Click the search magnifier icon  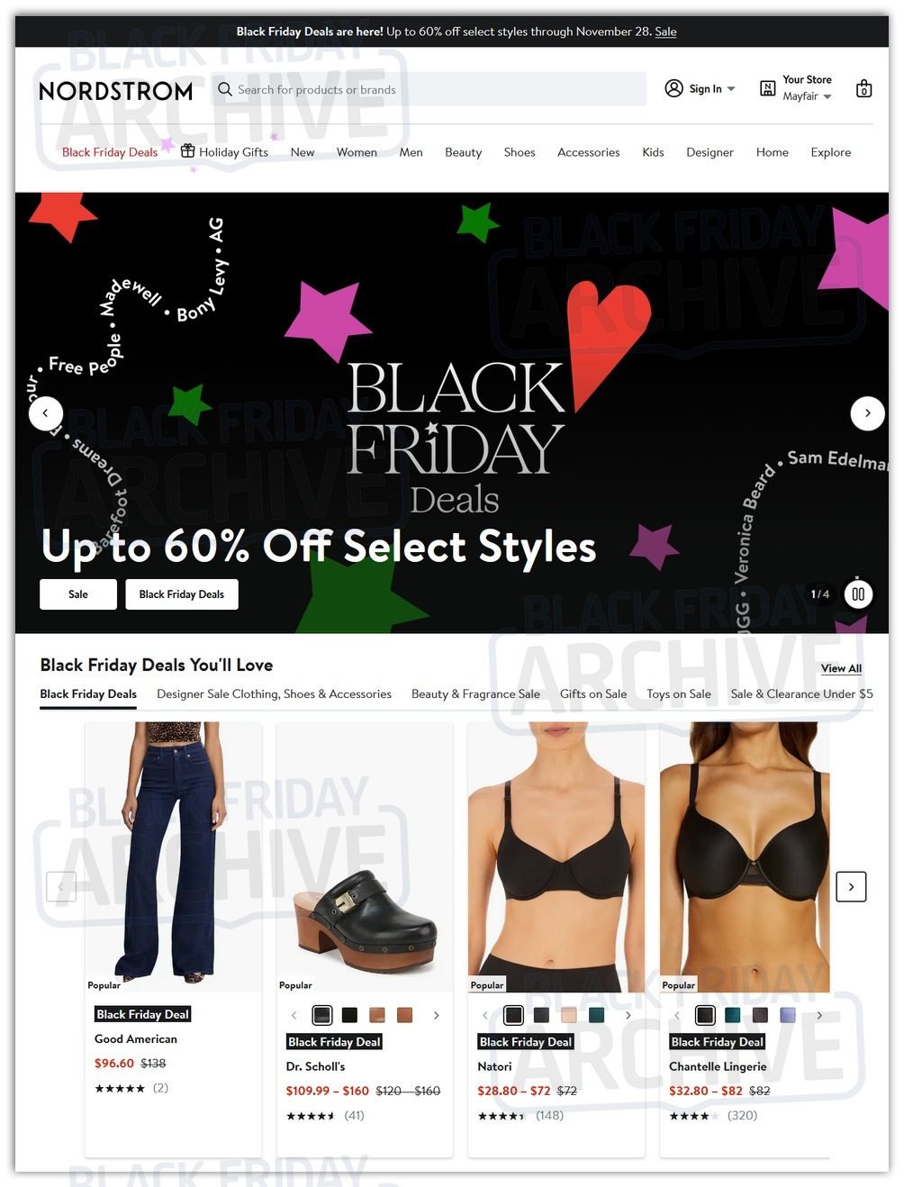click(x=225, y=89)
